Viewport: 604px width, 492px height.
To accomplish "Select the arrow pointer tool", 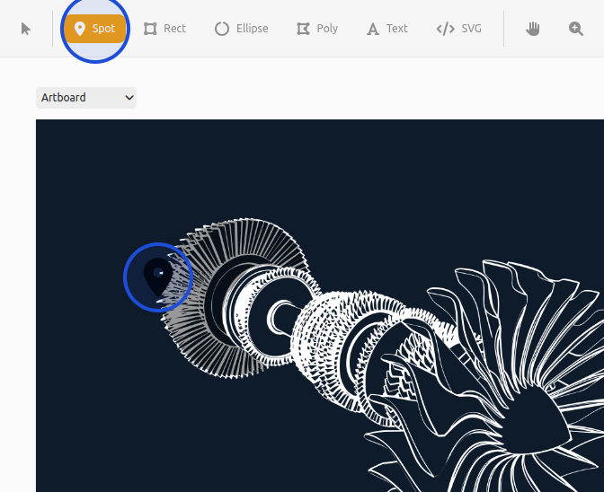I will click(26, 29).
